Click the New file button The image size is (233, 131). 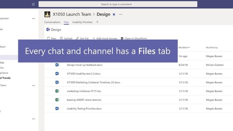coord(52,38)
